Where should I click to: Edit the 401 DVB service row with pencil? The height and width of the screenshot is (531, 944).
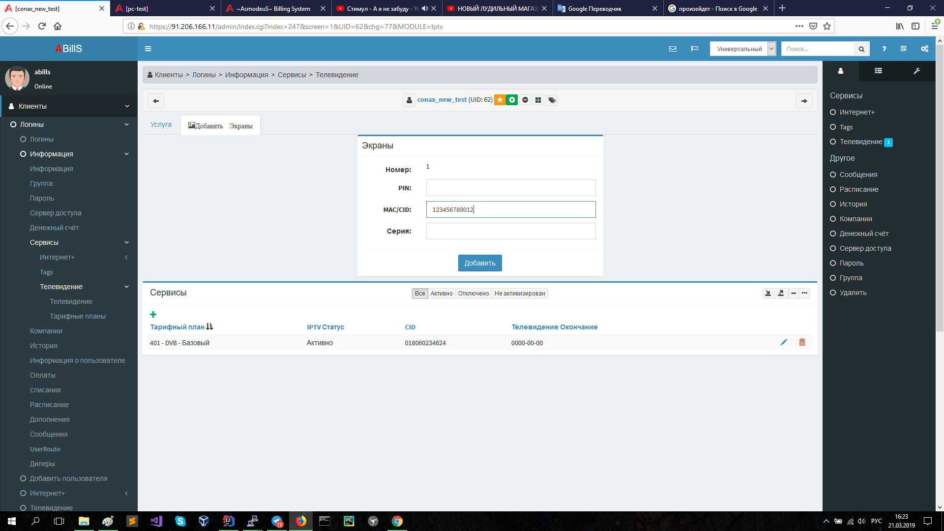point(784,342)
